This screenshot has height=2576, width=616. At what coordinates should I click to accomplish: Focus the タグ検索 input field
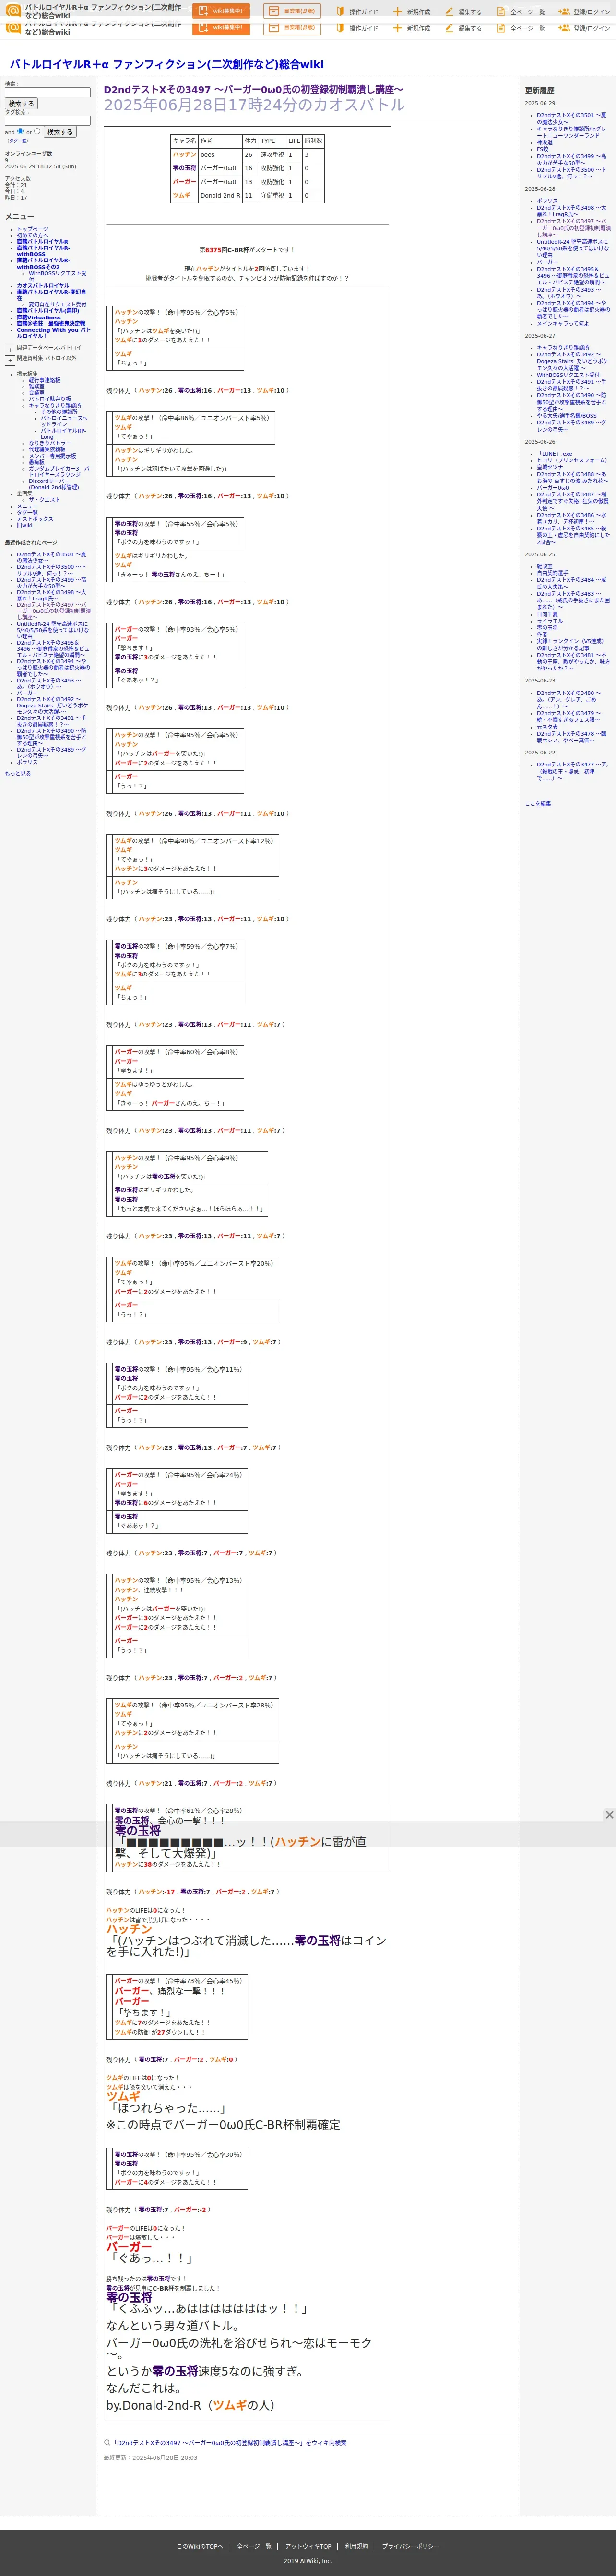(47, 121)
